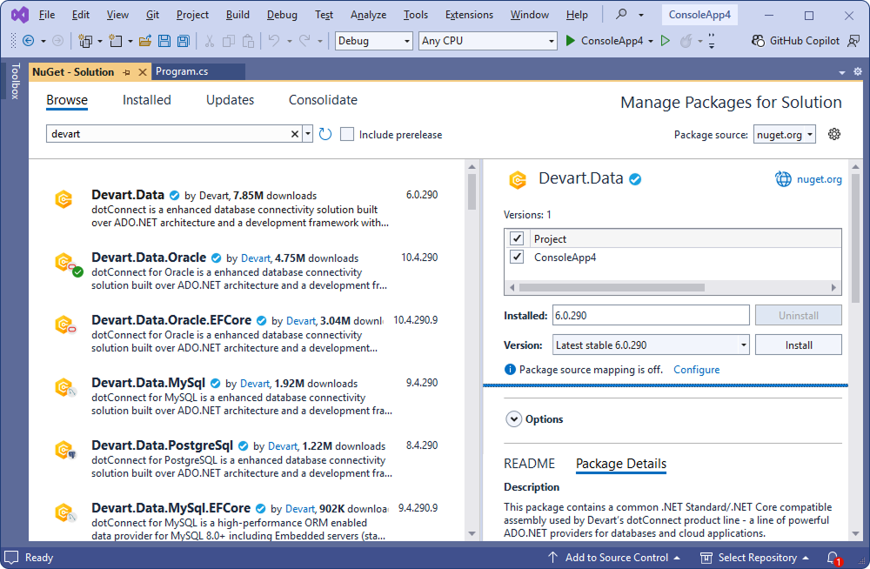This screenshot has height=569, width=870.
Task: Click the Save All toolbar icon
Action: tap(183, 40)
